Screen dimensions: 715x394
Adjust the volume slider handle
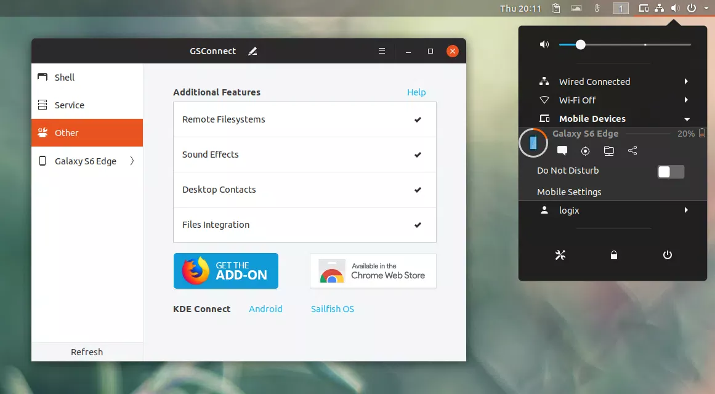[580, 44]
